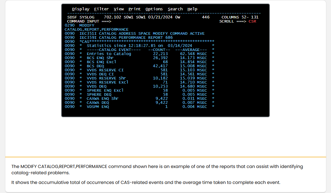The height and width of the screenshot is (193, 331).
Task: Click the VVDS DEQ count 10,253
Action: (160, 86)
